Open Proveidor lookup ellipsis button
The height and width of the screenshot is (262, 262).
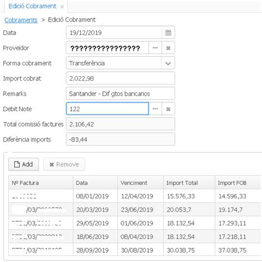coord(155,48)
